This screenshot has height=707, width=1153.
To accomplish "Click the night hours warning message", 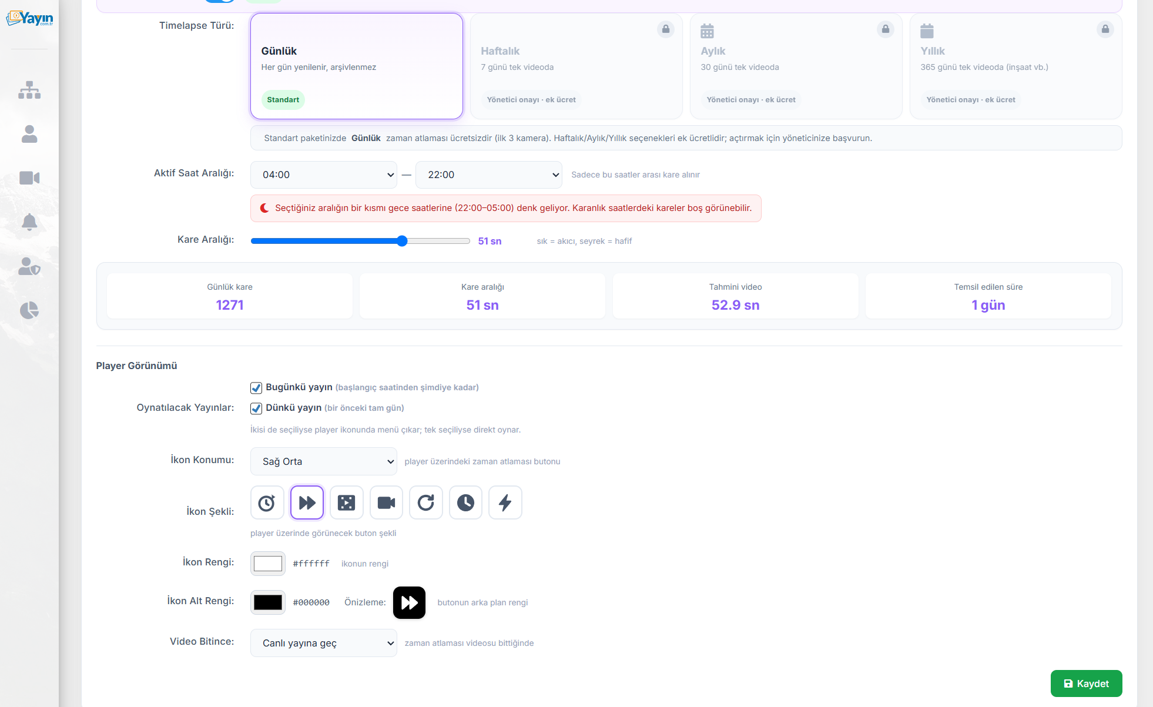I will click(506, 208).
